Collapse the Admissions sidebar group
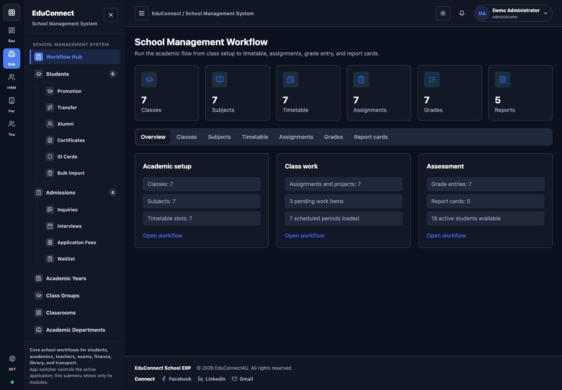This screenshot has width=562, height=390. point(75,193)
